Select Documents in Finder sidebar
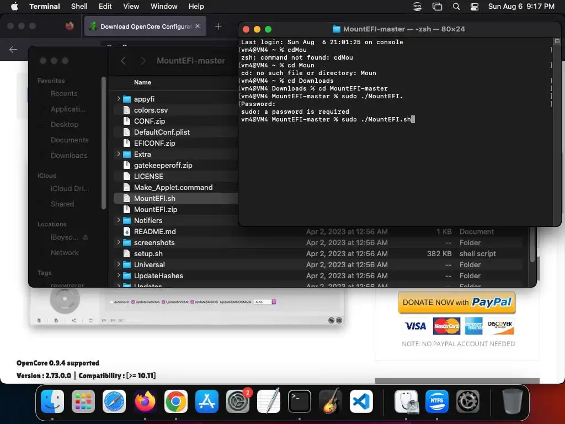 click(69, 140)
